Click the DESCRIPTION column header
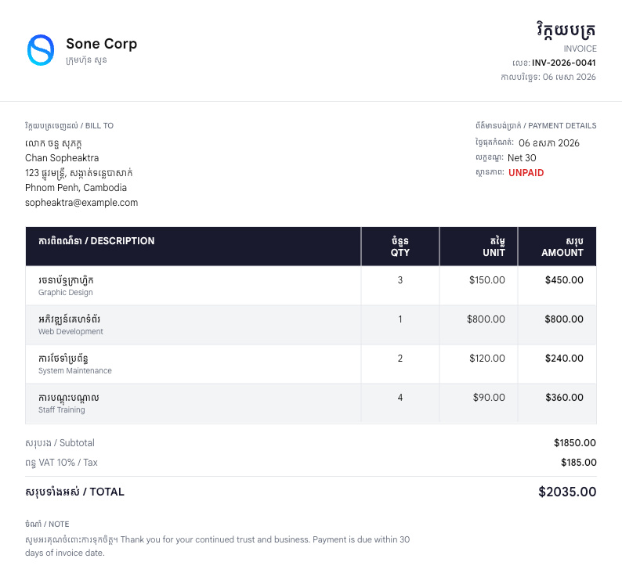This screenshot has height=584, width=622. pyautogui.click(x=96, y=241)
